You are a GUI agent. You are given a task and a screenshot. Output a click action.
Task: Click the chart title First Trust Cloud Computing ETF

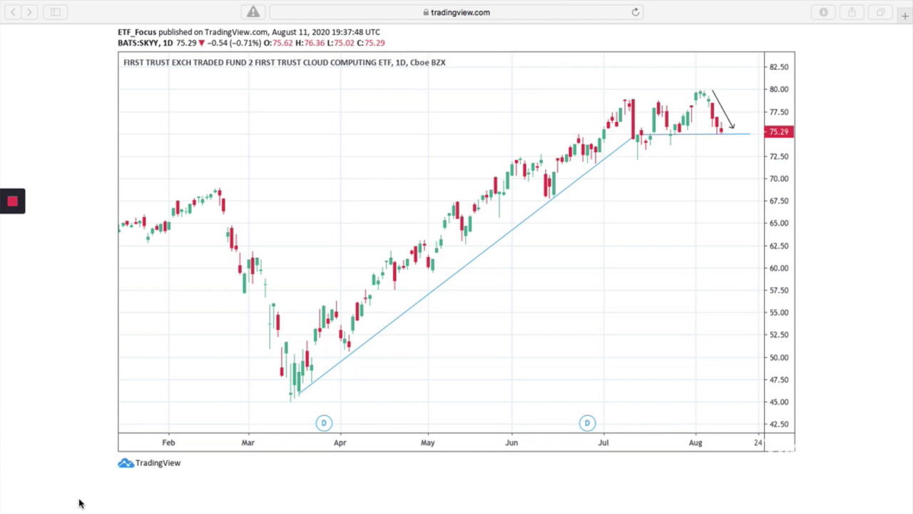284,63
